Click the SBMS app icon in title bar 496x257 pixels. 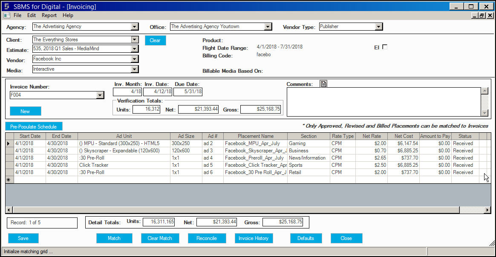[x=7, y=6]
